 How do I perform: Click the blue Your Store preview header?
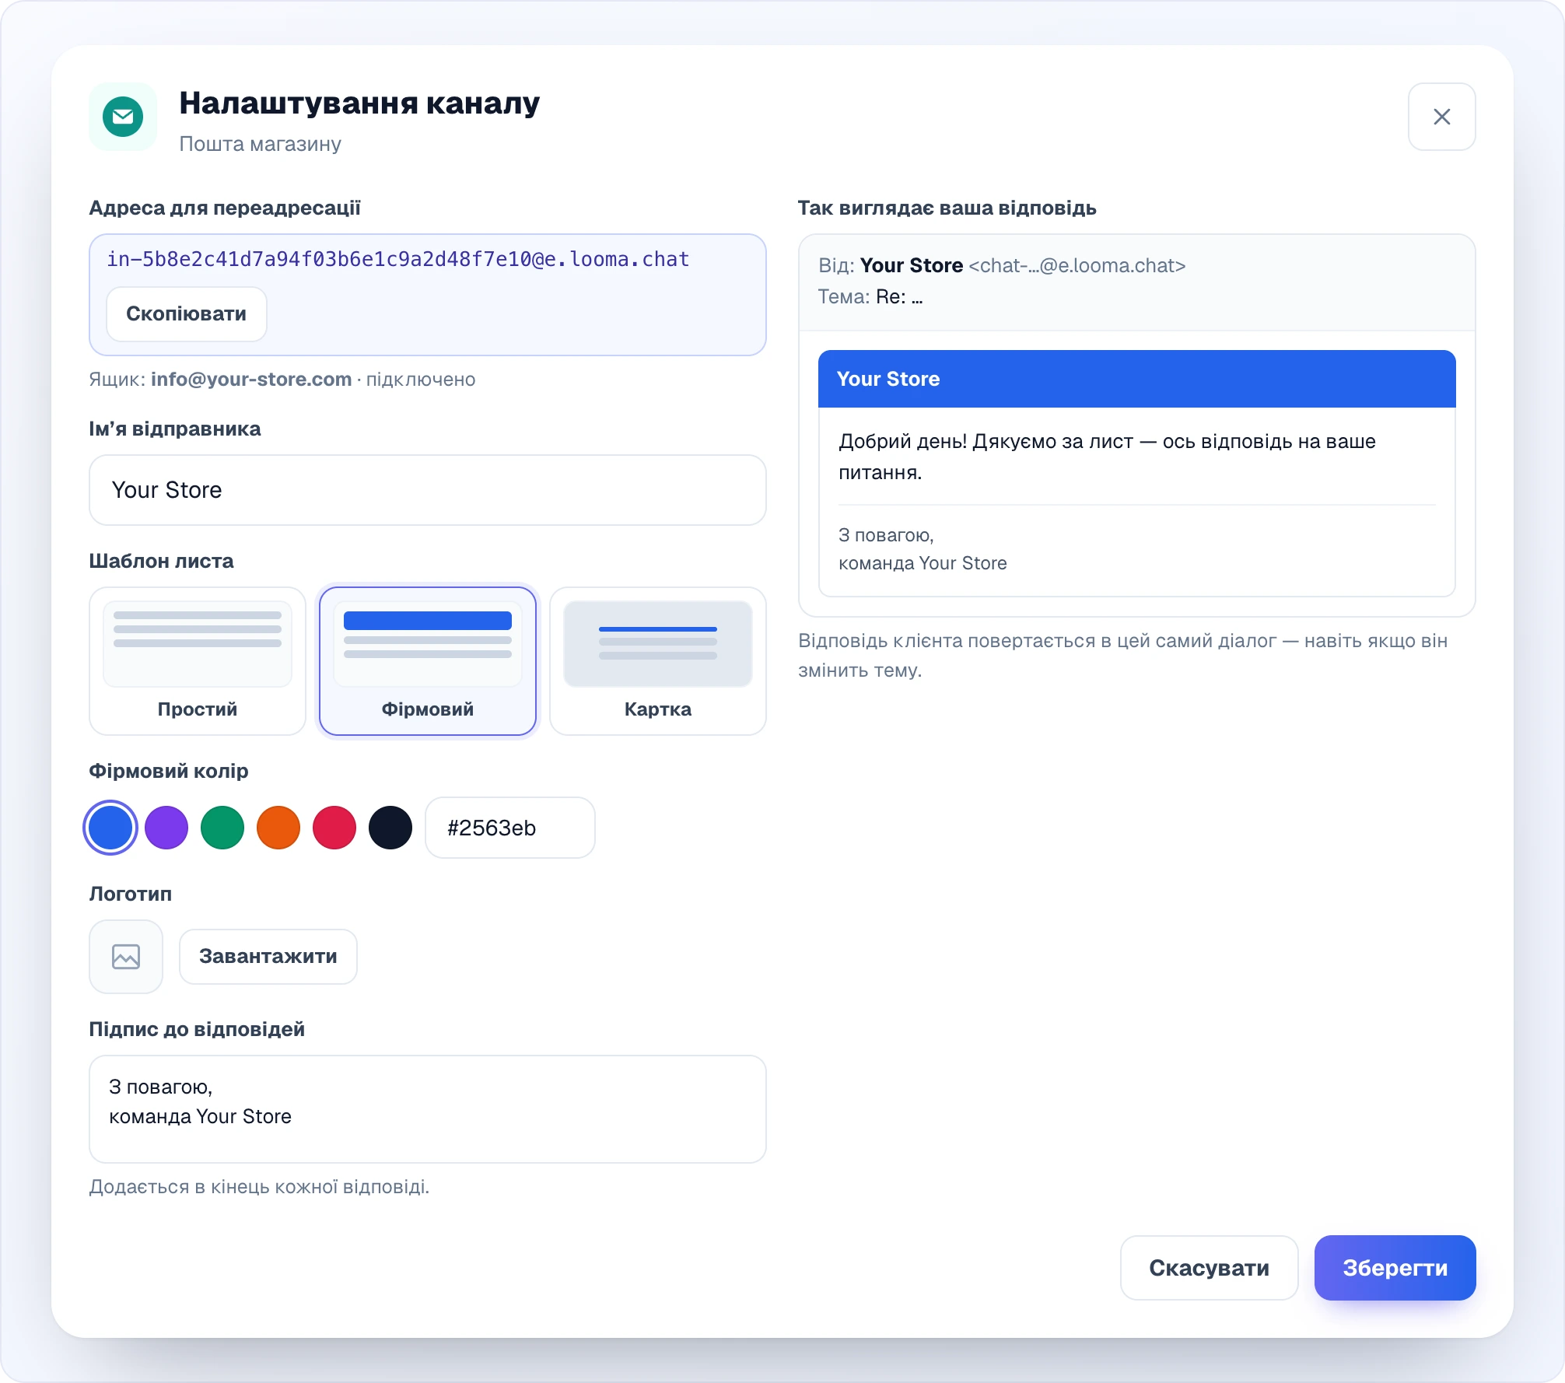pos(1136,379)
